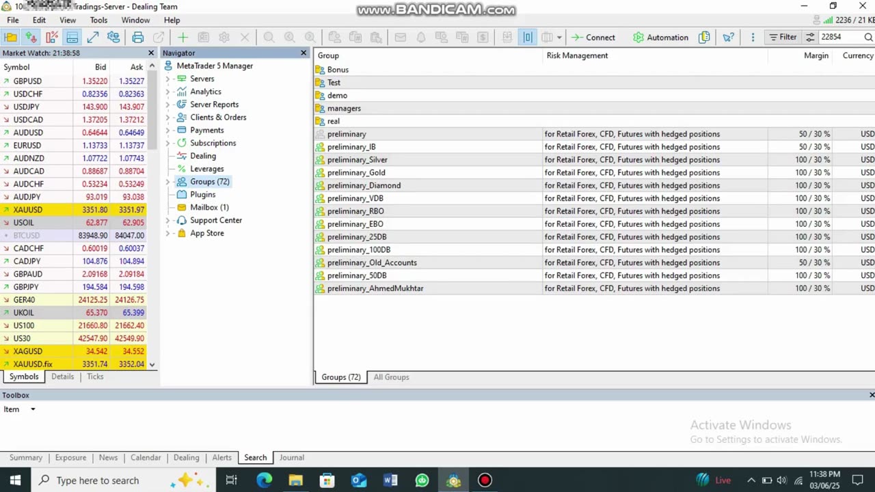
Task: Select the preliminary_AhmedMukhtar group row
Action: (594, 288)
